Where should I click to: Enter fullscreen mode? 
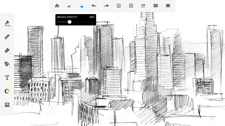point(168,6)
